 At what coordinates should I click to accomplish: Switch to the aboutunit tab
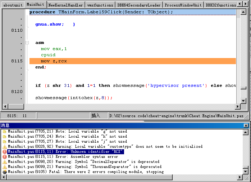(x=13, y=5)
